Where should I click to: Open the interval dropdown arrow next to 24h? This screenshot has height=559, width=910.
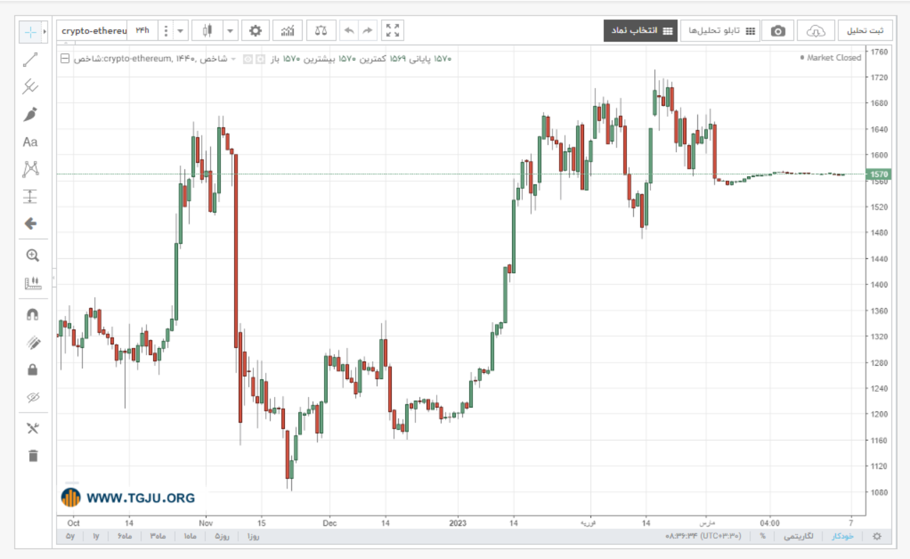tap(180, 31)
